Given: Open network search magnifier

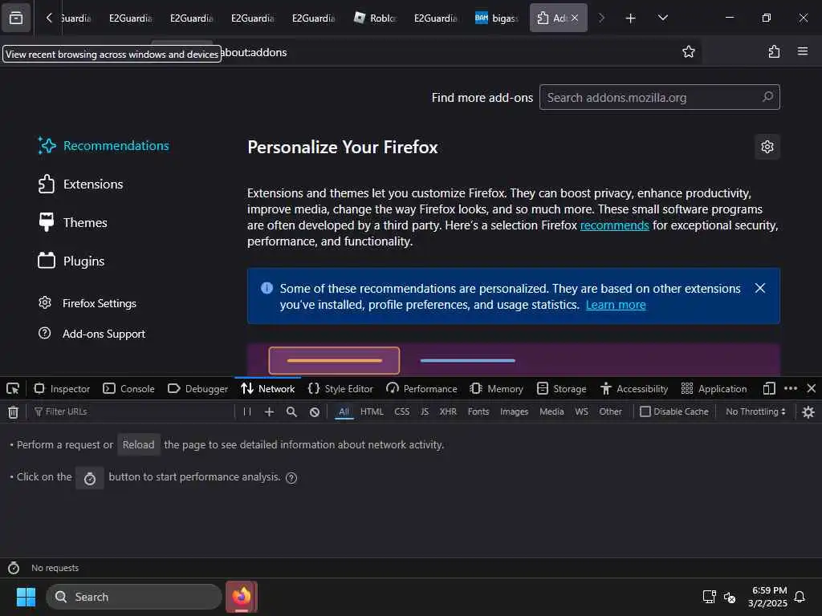Looking at the screenshot, I should pyautogui.click(x=291, y=411).
